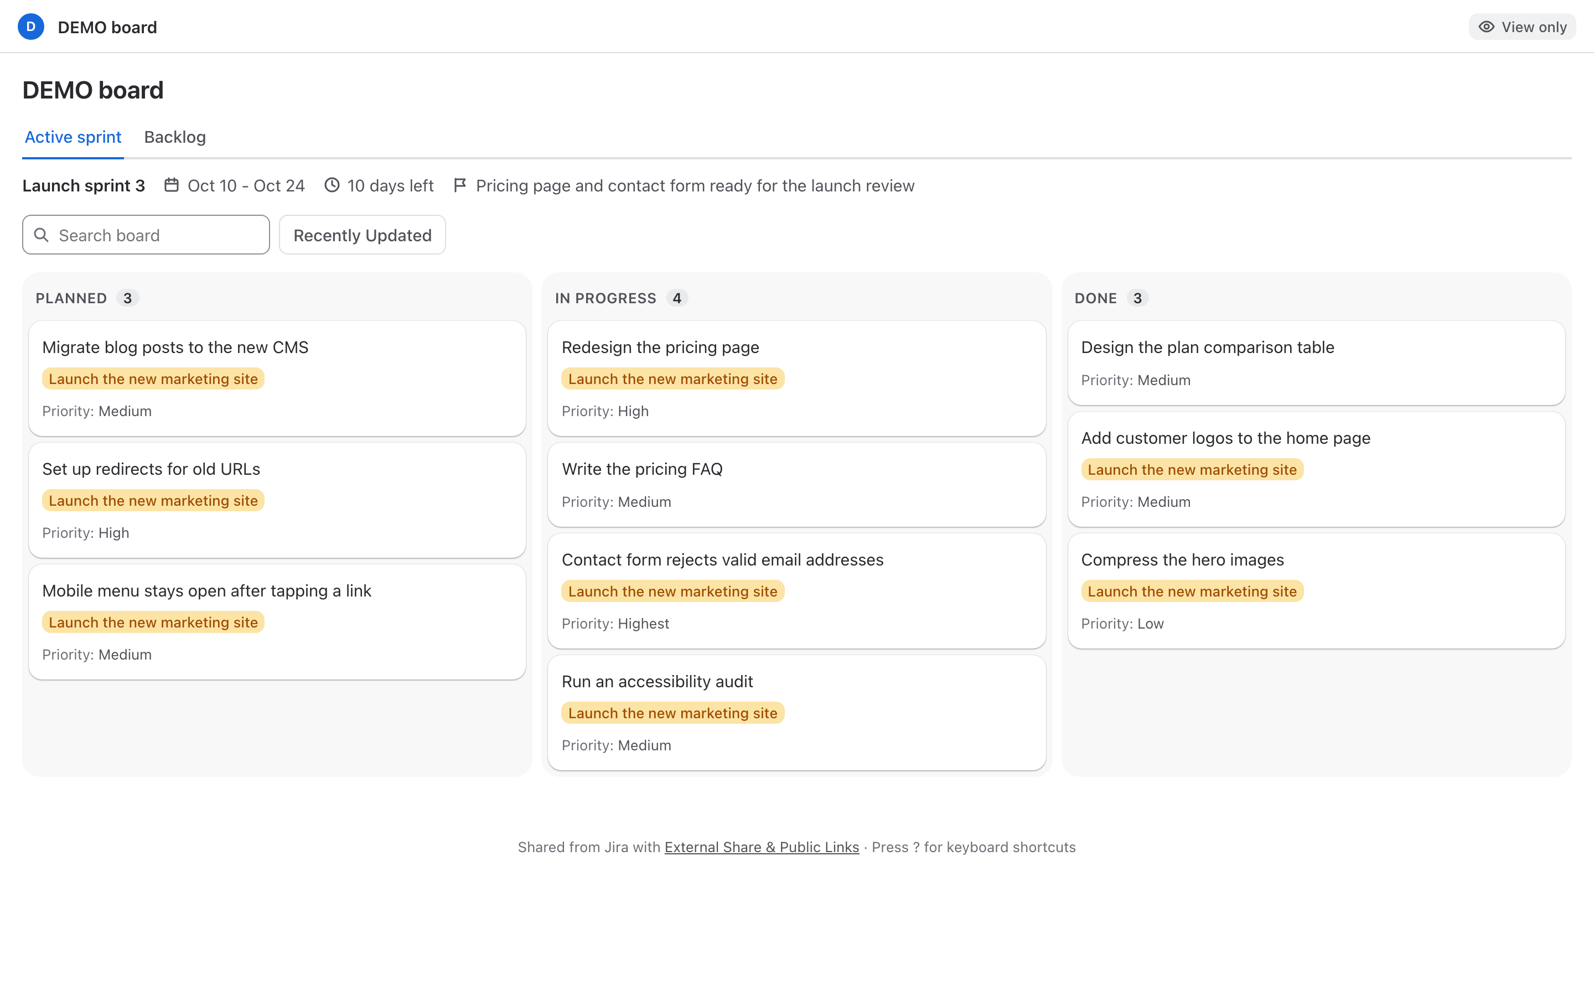Click the epic label on Redesign pricing page card
Image resolution: width=1594 pixels, height=996 pixels.
tap(672, 379)
